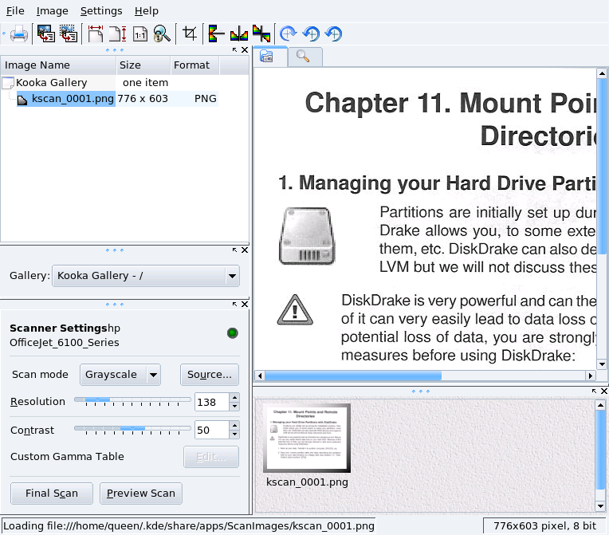609x535 pixels.
Task: Show image at original 1:1 size
Action: pos(140,33)
